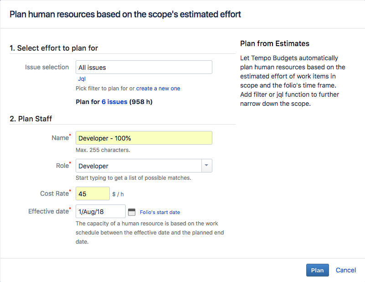
Task: Expand the Issue selection field showing All issues
Action: pyautogui.click(x=144, y=67)
